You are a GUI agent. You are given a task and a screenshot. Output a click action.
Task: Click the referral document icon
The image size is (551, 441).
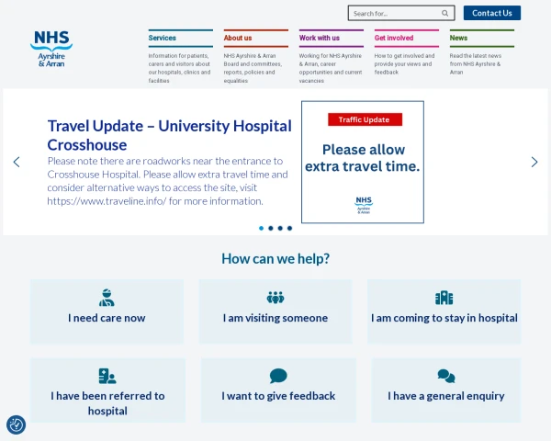point(107,376)
